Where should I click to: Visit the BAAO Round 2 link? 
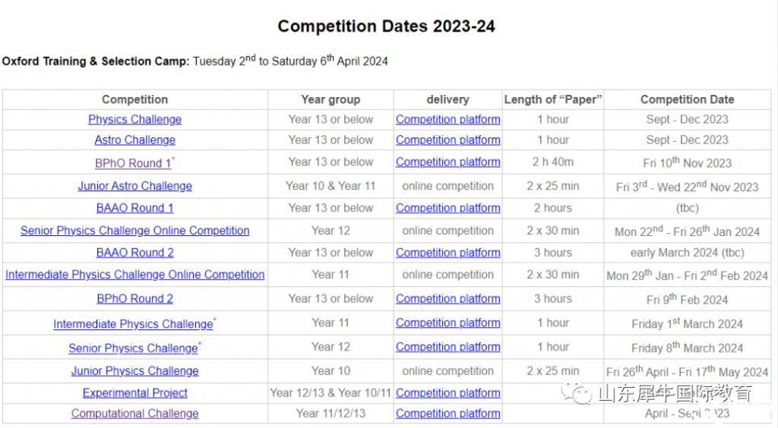coord(134,253)
